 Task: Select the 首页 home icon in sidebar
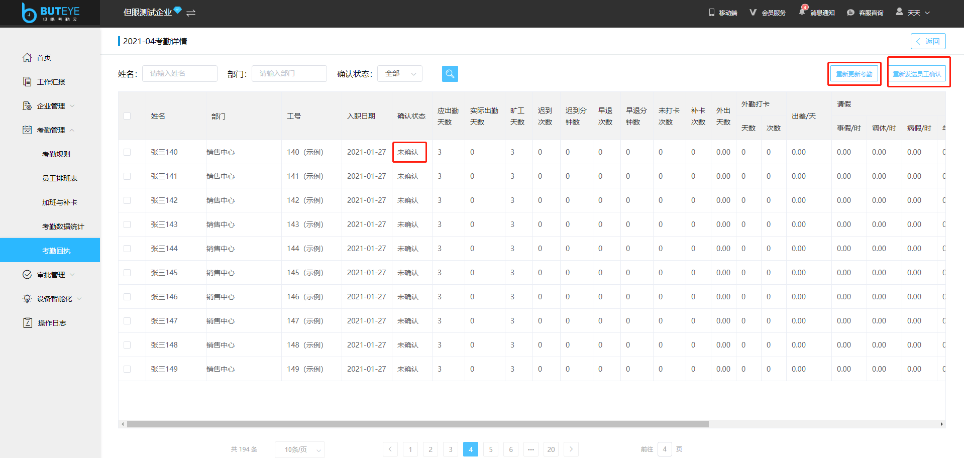click(x=28, y=57)
